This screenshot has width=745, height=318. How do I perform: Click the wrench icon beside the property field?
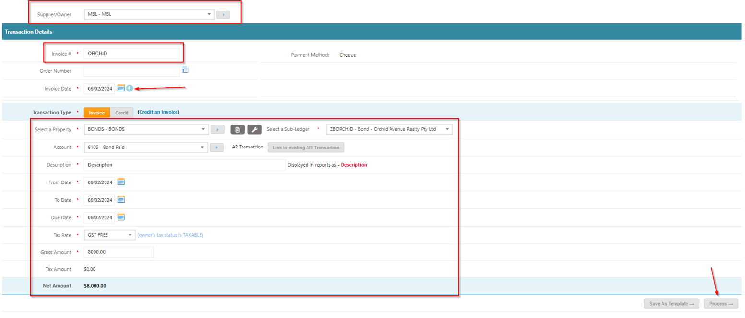coord(255,129)
